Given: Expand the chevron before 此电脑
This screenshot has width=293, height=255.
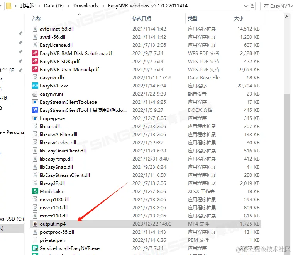Looking at the screenshot, I should click(x=16, y=6).
